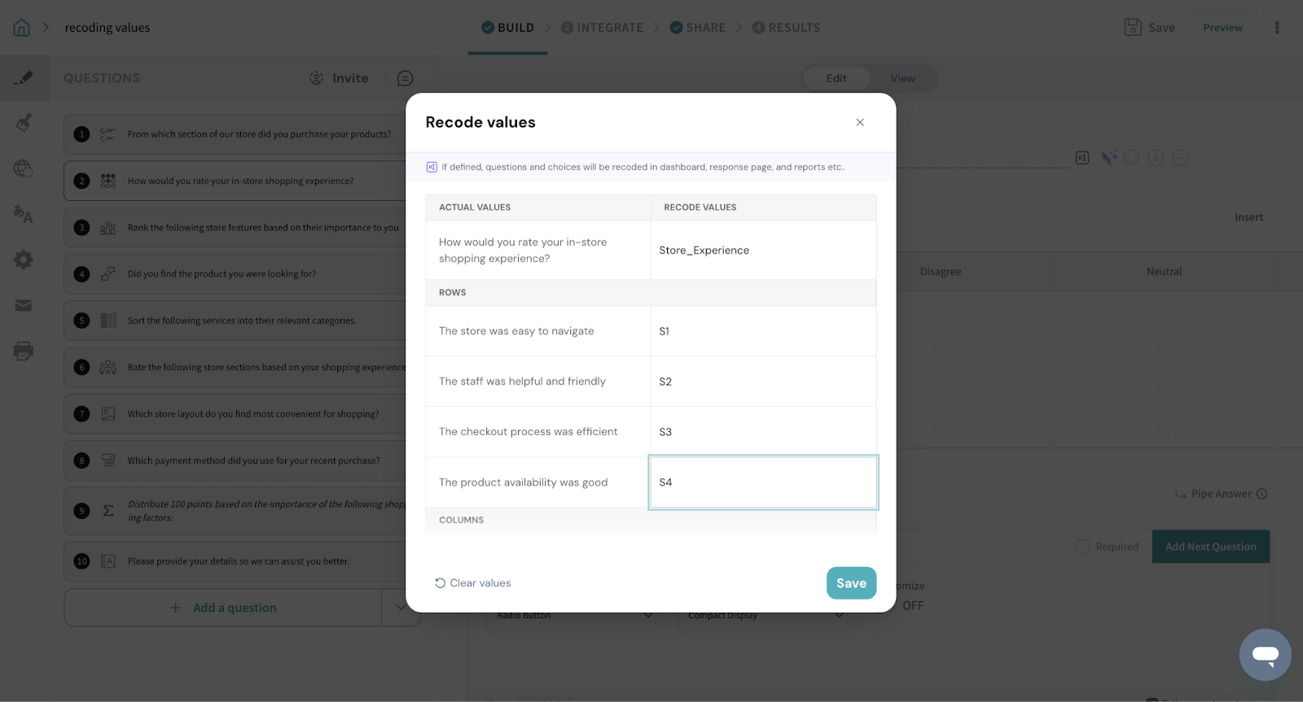The height and width of the screenshot is (702, 1303).
Task: Switch to the INTEGRATE tab
Action: (x=602, y=28)
